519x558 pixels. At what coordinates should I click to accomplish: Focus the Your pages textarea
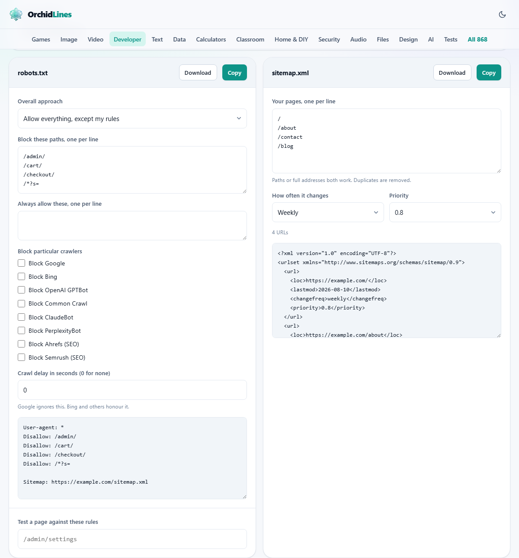point(387,141)
